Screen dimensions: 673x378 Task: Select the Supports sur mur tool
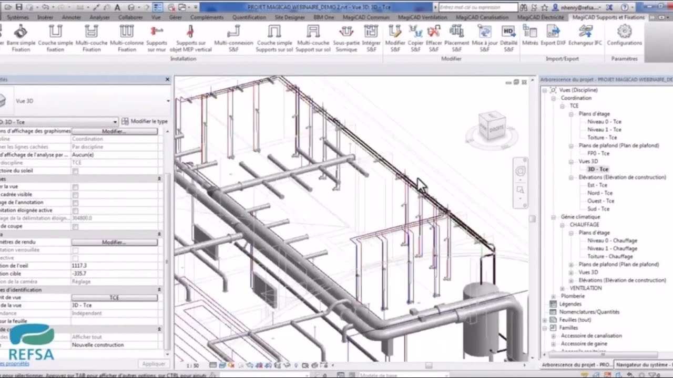click(x=157, y=38)
